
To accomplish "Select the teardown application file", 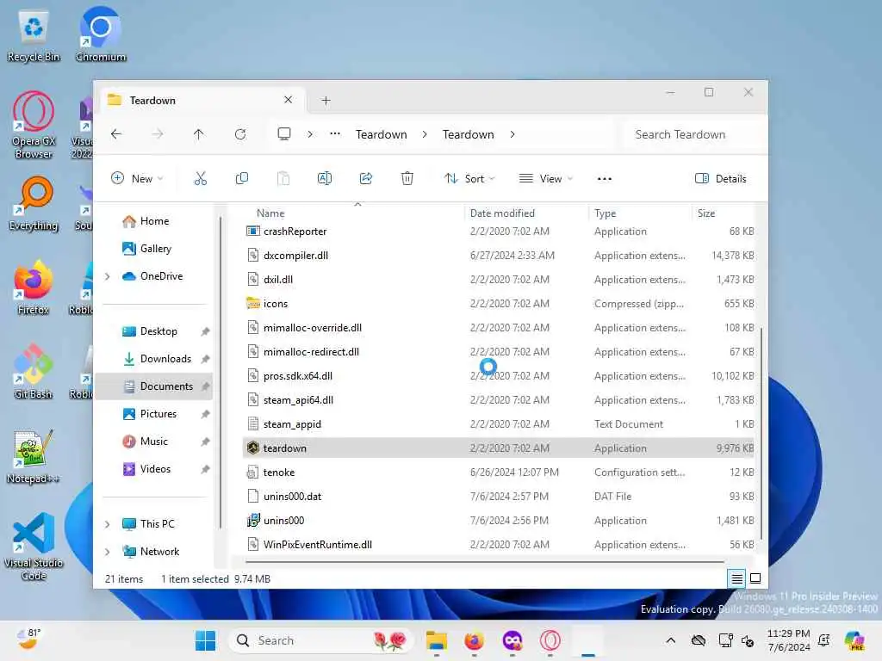I will coord(500,448).
